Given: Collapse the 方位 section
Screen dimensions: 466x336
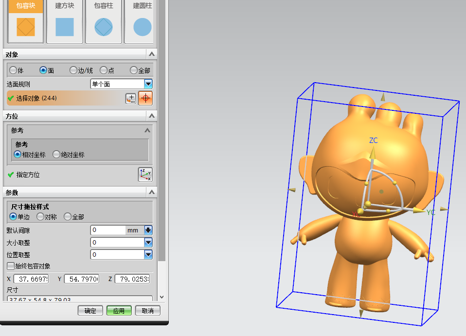Looking at the screenshot, I should (x=152, y=116).
